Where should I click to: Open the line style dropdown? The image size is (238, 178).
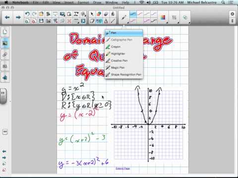(175, 17)
